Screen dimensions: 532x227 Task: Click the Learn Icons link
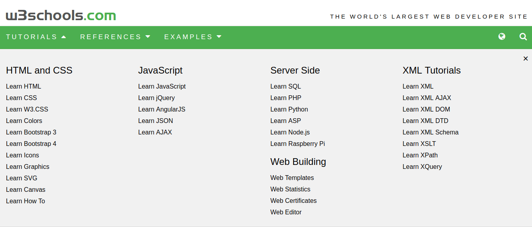(x=22, y=155)
